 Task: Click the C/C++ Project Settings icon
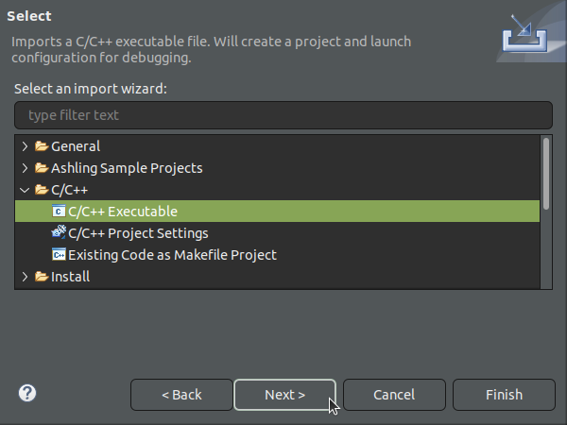[59, 233]
